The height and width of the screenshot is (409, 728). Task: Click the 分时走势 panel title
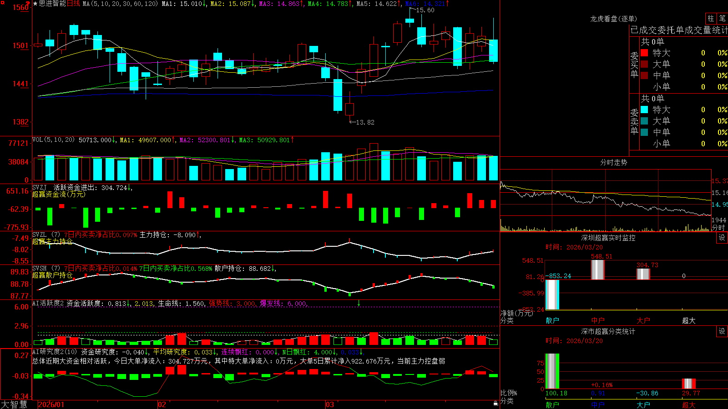point(613,162)
